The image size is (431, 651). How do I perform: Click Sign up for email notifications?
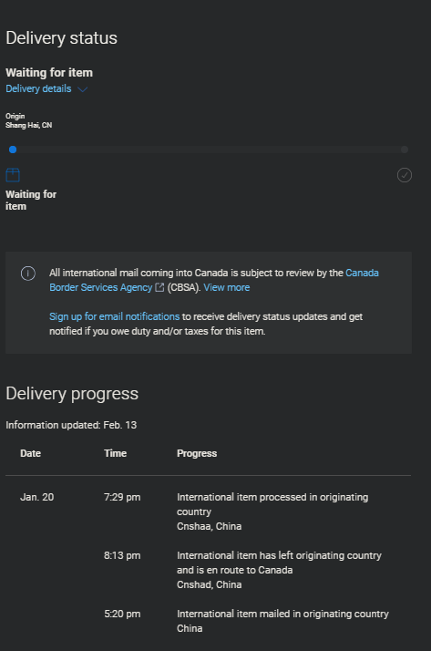click(115, 316)
